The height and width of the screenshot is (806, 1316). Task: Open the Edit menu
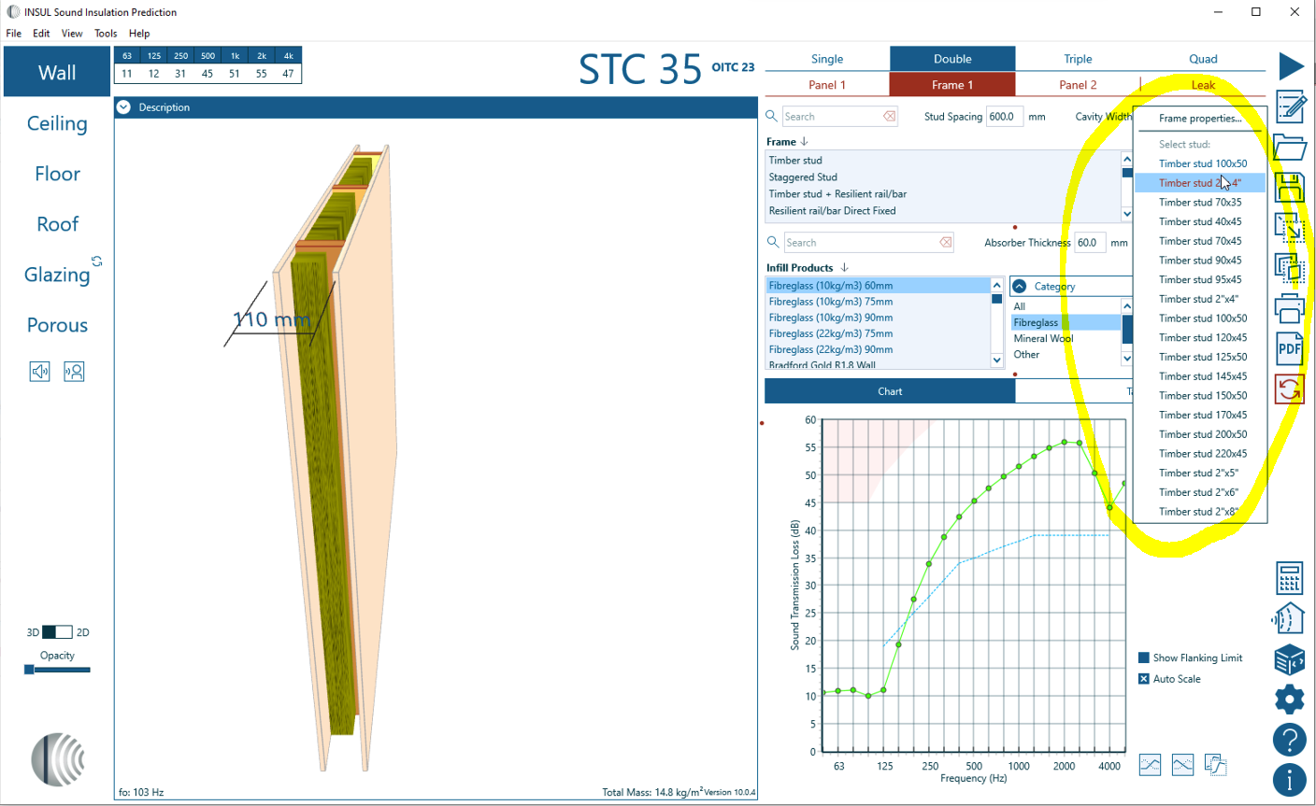[41, 33]
